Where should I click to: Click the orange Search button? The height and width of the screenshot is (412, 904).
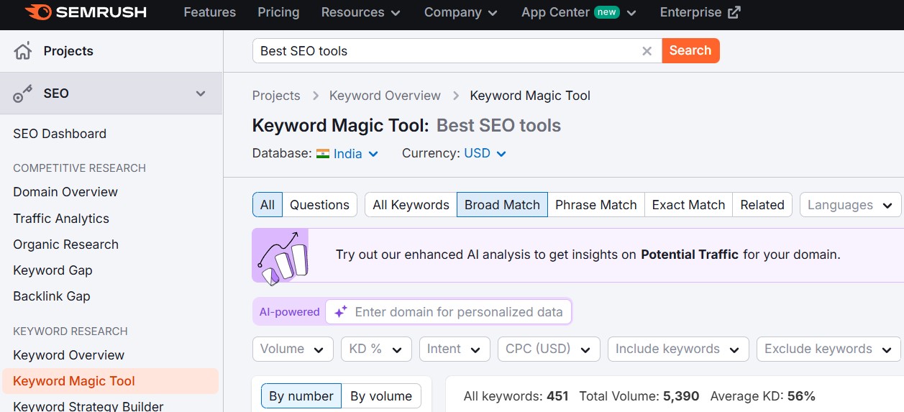click(690, 51)
